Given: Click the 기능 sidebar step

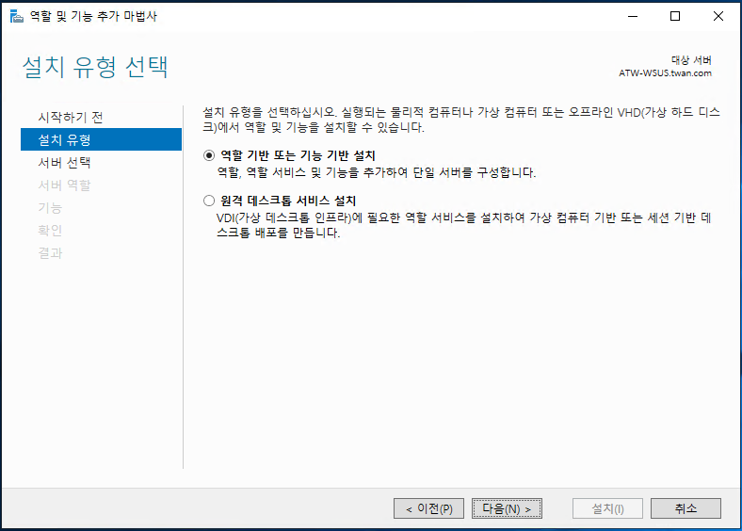Looking at the screenshot, I should 50,208.
